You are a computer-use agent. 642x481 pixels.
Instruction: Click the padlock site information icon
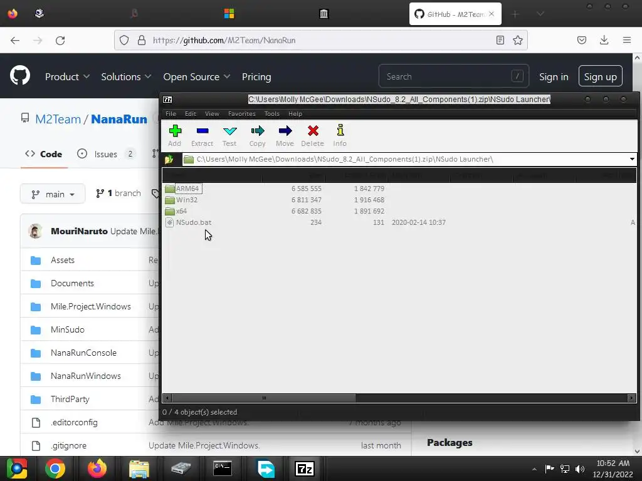point(142,40)
